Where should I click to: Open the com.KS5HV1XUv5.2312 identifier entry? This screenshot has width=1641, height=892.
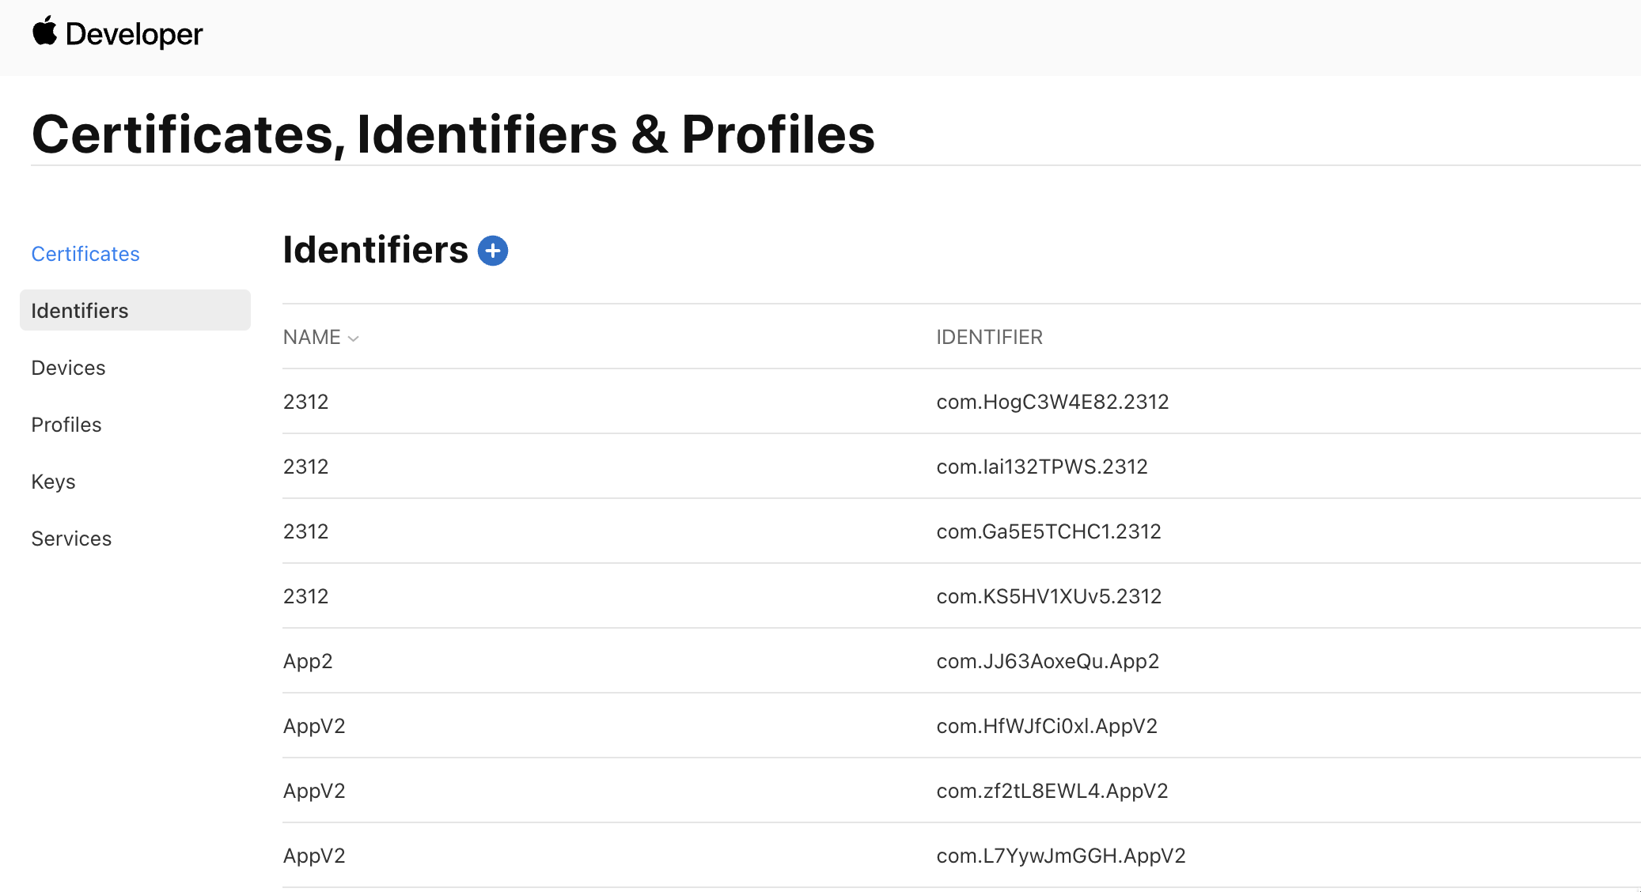point(961,596)
